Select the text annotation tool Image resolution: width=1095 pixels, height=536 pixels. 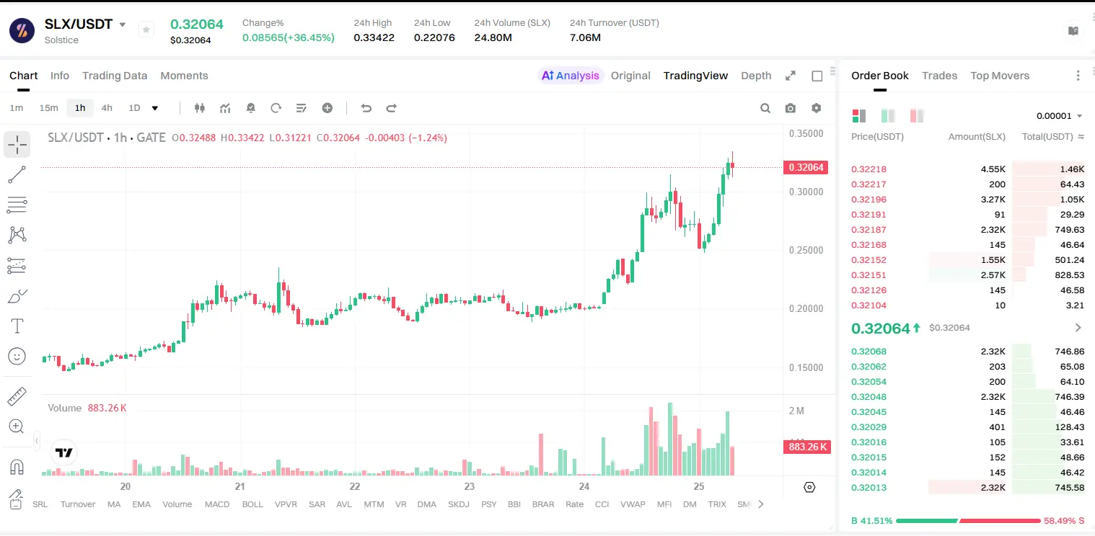pos(17,326)
